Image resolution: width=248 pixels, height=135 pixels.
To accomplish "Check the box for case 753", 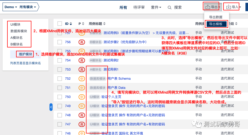I will 60,70.
